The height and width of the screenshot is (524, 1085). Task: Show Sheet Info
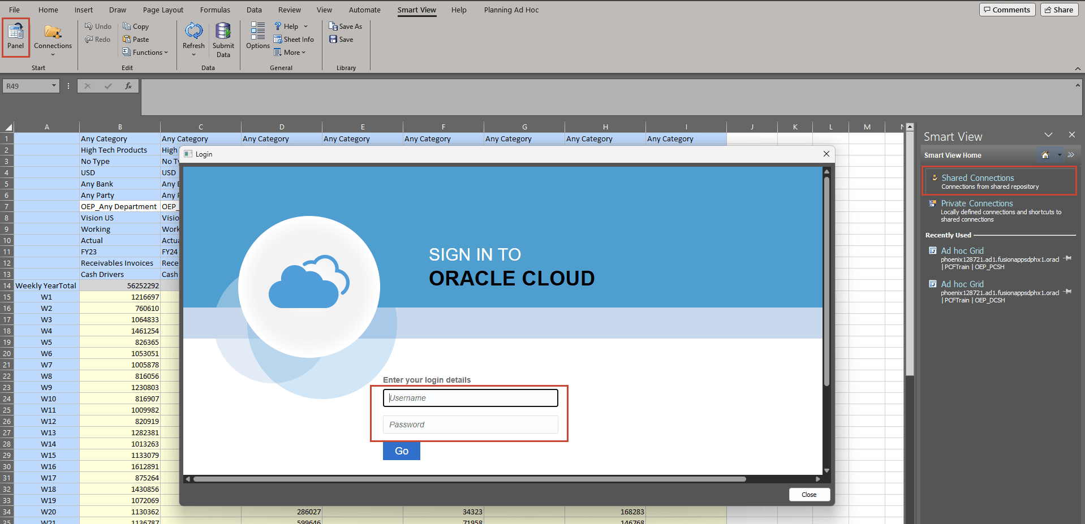(294, 40)
